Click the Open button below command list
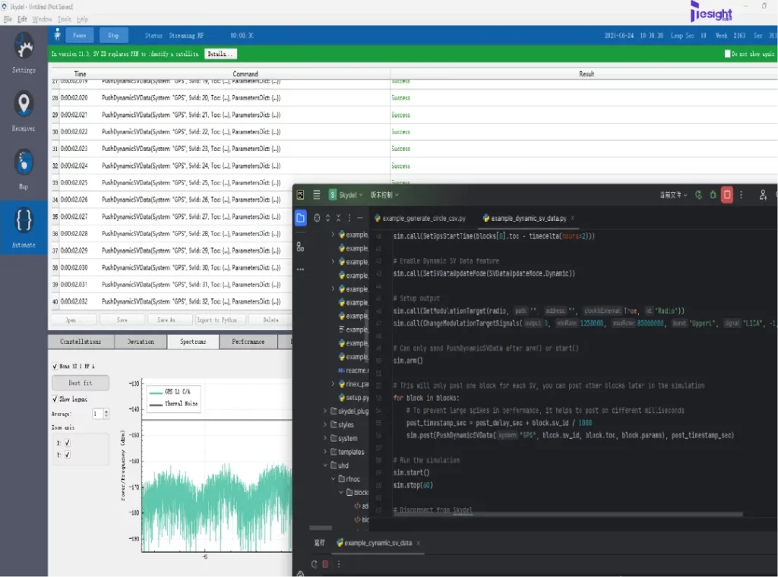Image resolution: width=778 pixels, height=577 pixels. pos(74,320)
